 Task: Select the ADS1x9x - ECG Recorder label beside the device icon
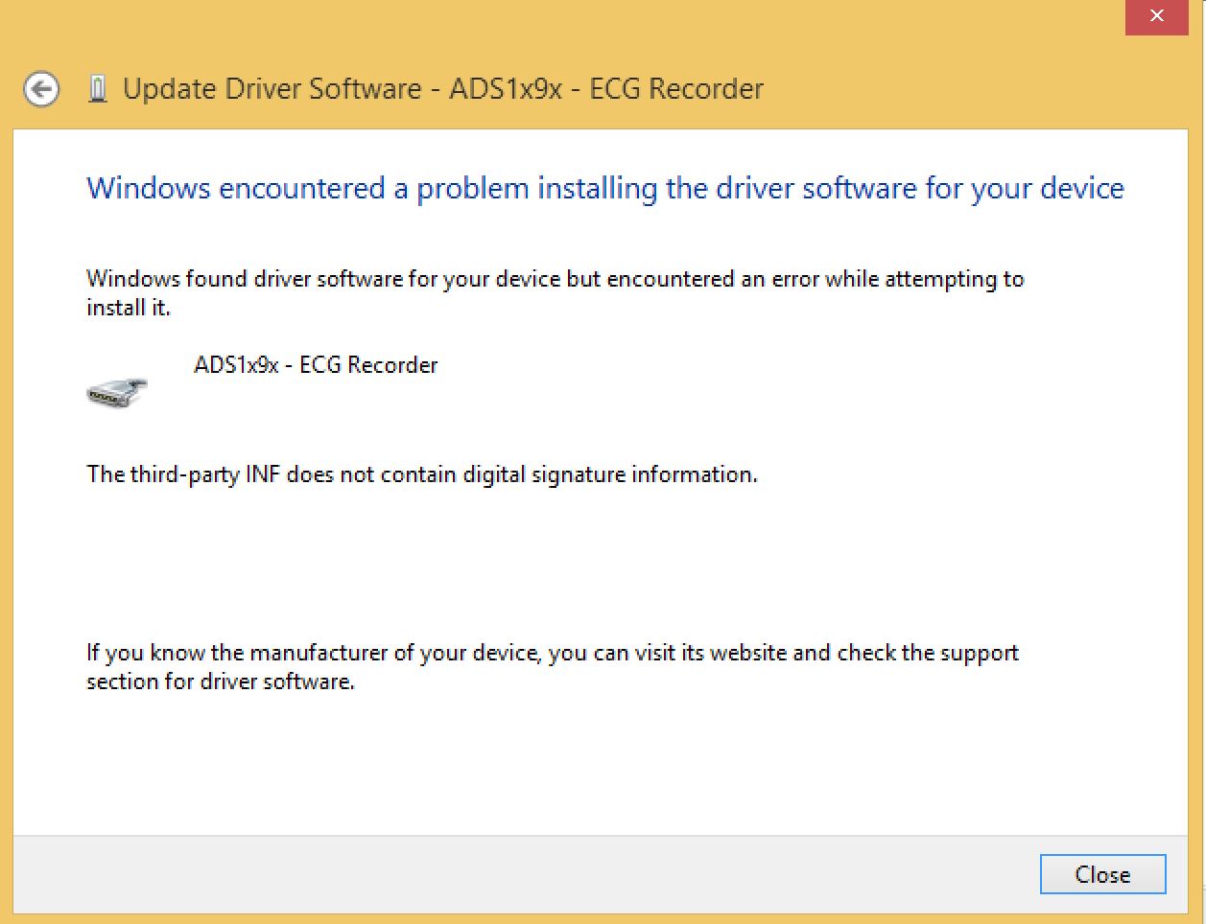[x=316, y=365]
